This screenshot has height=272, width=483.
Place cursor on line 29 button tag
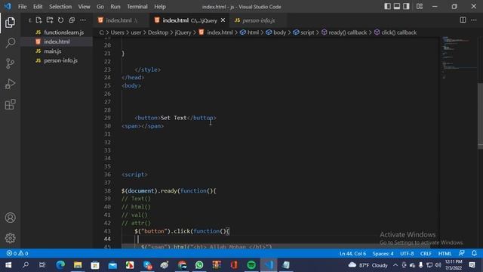point(175,118)
